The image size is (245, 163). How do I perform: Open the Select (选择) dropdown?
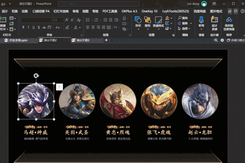point(184,28)
